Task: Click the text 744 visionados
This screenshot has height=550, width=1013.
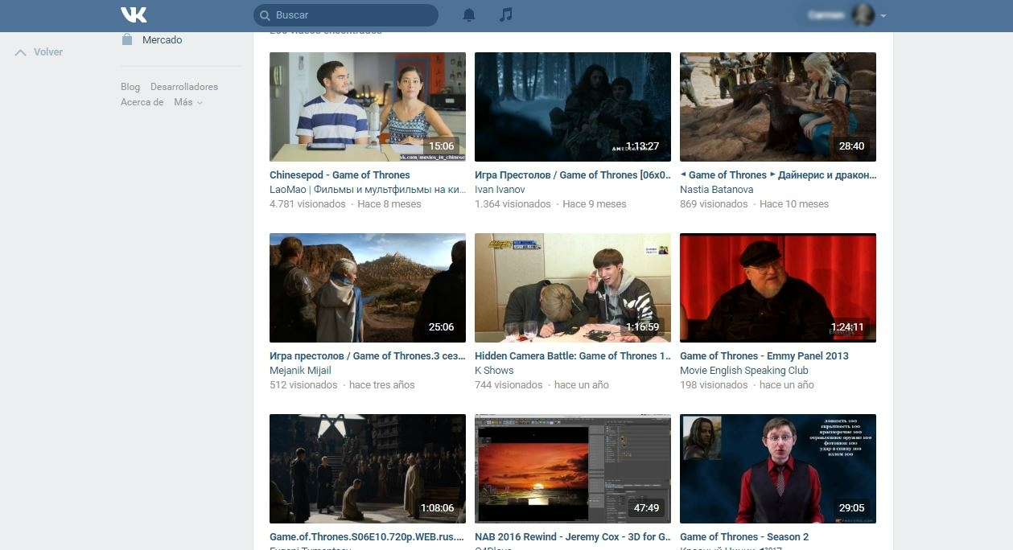Action: tap(509, 385)
